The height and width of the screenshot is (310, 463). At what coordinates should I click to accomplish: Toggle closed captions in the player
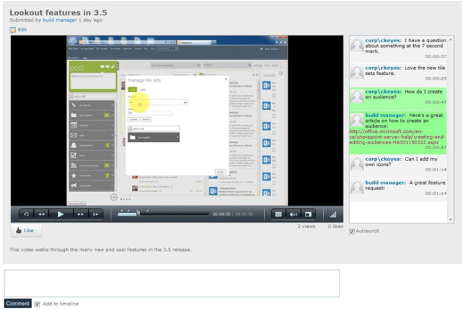click(277, 214)
